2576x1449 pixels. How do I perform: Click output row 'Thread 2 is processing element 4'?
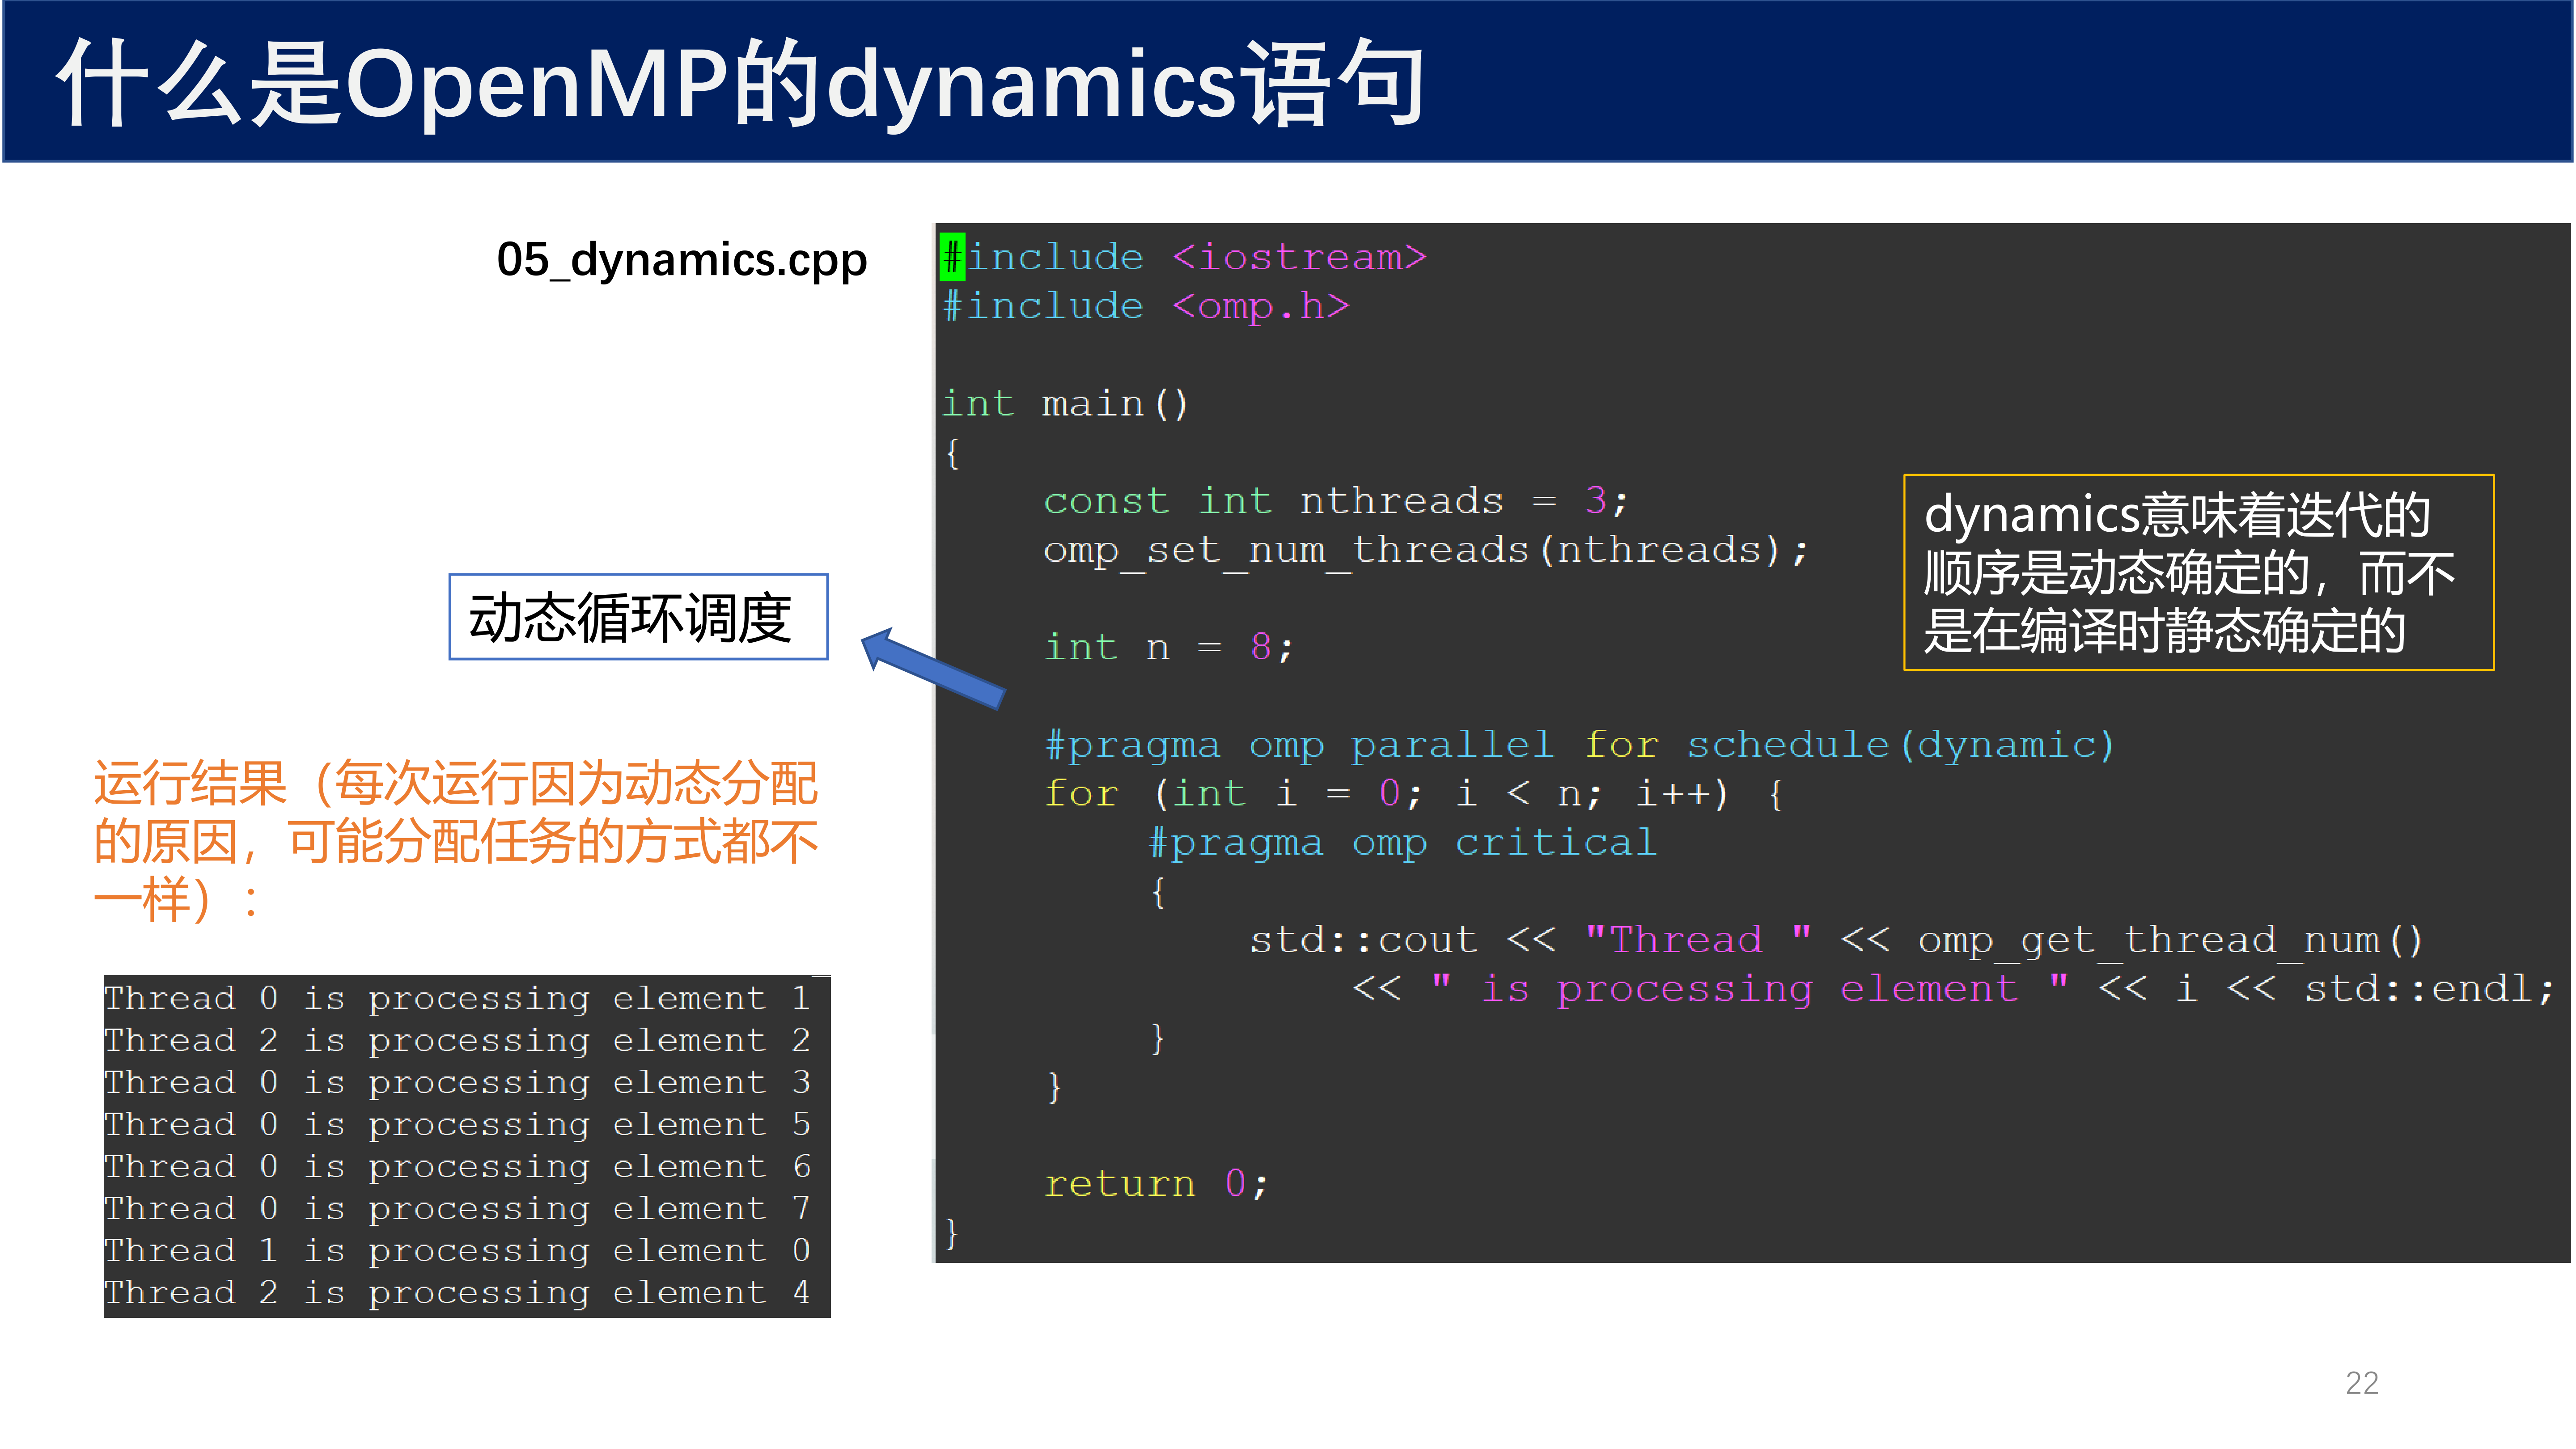pyautogui.click(x=457, y=1292)
